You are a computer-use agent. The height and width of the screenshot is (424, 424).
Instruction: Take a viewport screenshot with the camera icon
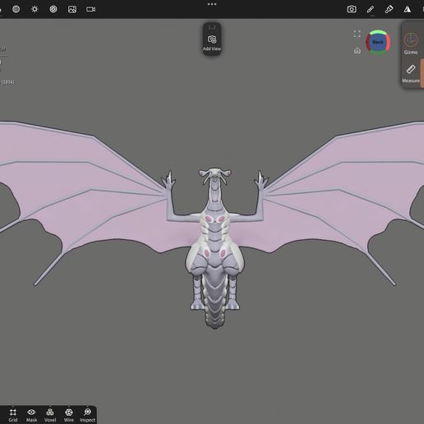point(352,9)
